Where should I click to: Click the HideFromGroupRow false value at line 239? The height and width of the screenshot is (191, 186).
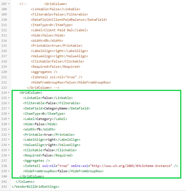62,171
